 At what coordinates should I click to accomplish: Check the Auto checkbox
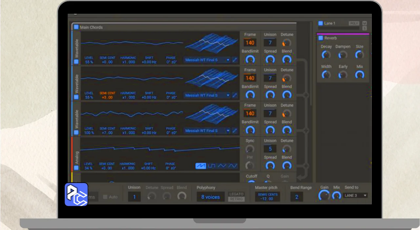(105, 197)
